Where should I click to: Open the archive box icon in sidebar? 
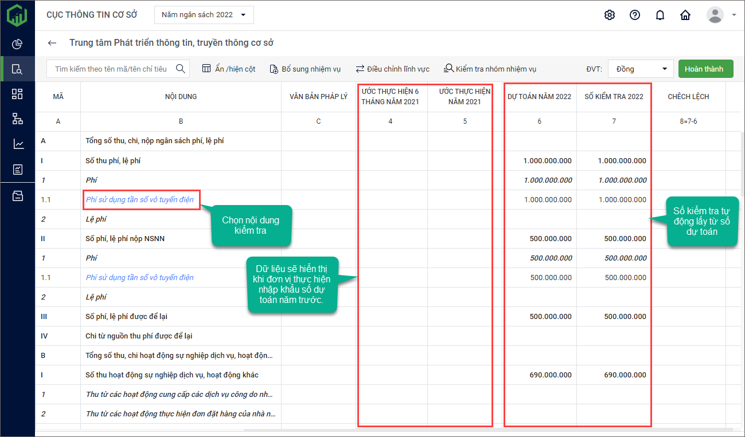[x=17, y=196]
